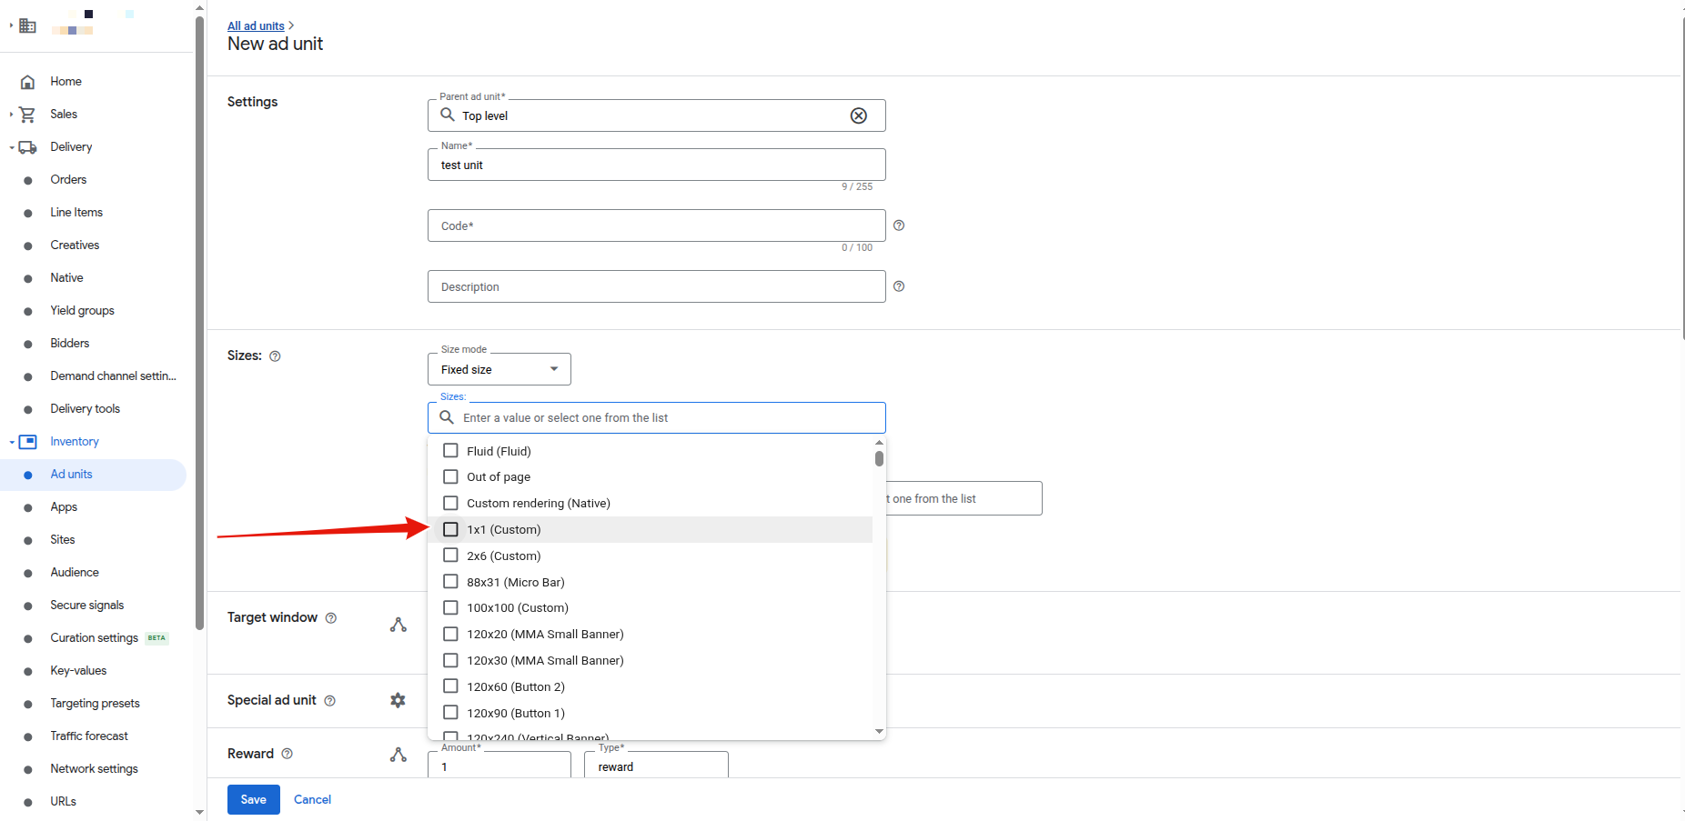This screenshot has width=1685, height=821.
Task: Click the Special ad unit gear icon
Action: (x=398, y=700)
